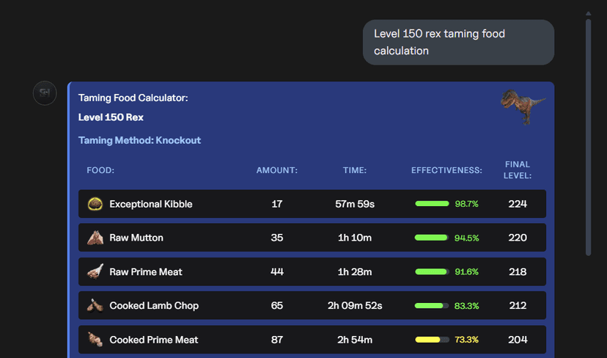The height and width of the screenshot is (358, 607).
Task: Click the '73.3%' percentage value
Action: coord(466,340)
